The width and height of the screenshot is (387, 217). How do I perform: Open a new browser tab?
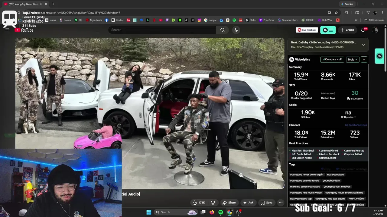pyautogui.click(x=53, y=4)
